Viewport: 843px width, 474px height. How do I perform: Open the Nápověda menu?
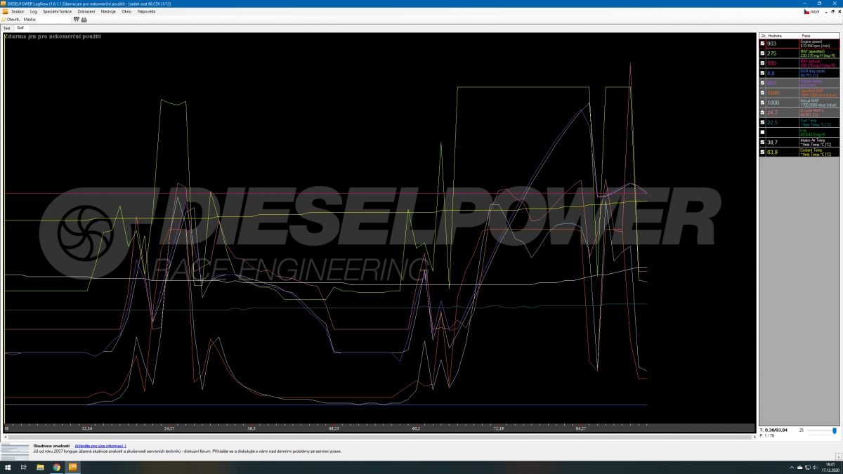coord(146,12)
